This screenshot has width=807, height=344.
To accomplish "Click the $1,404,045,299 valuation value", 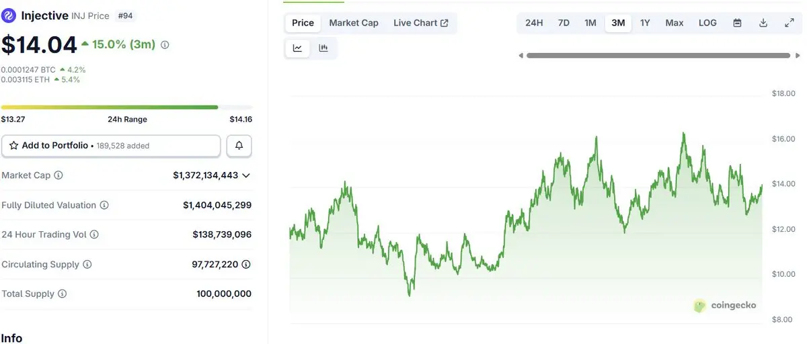I will coord(217,205).
